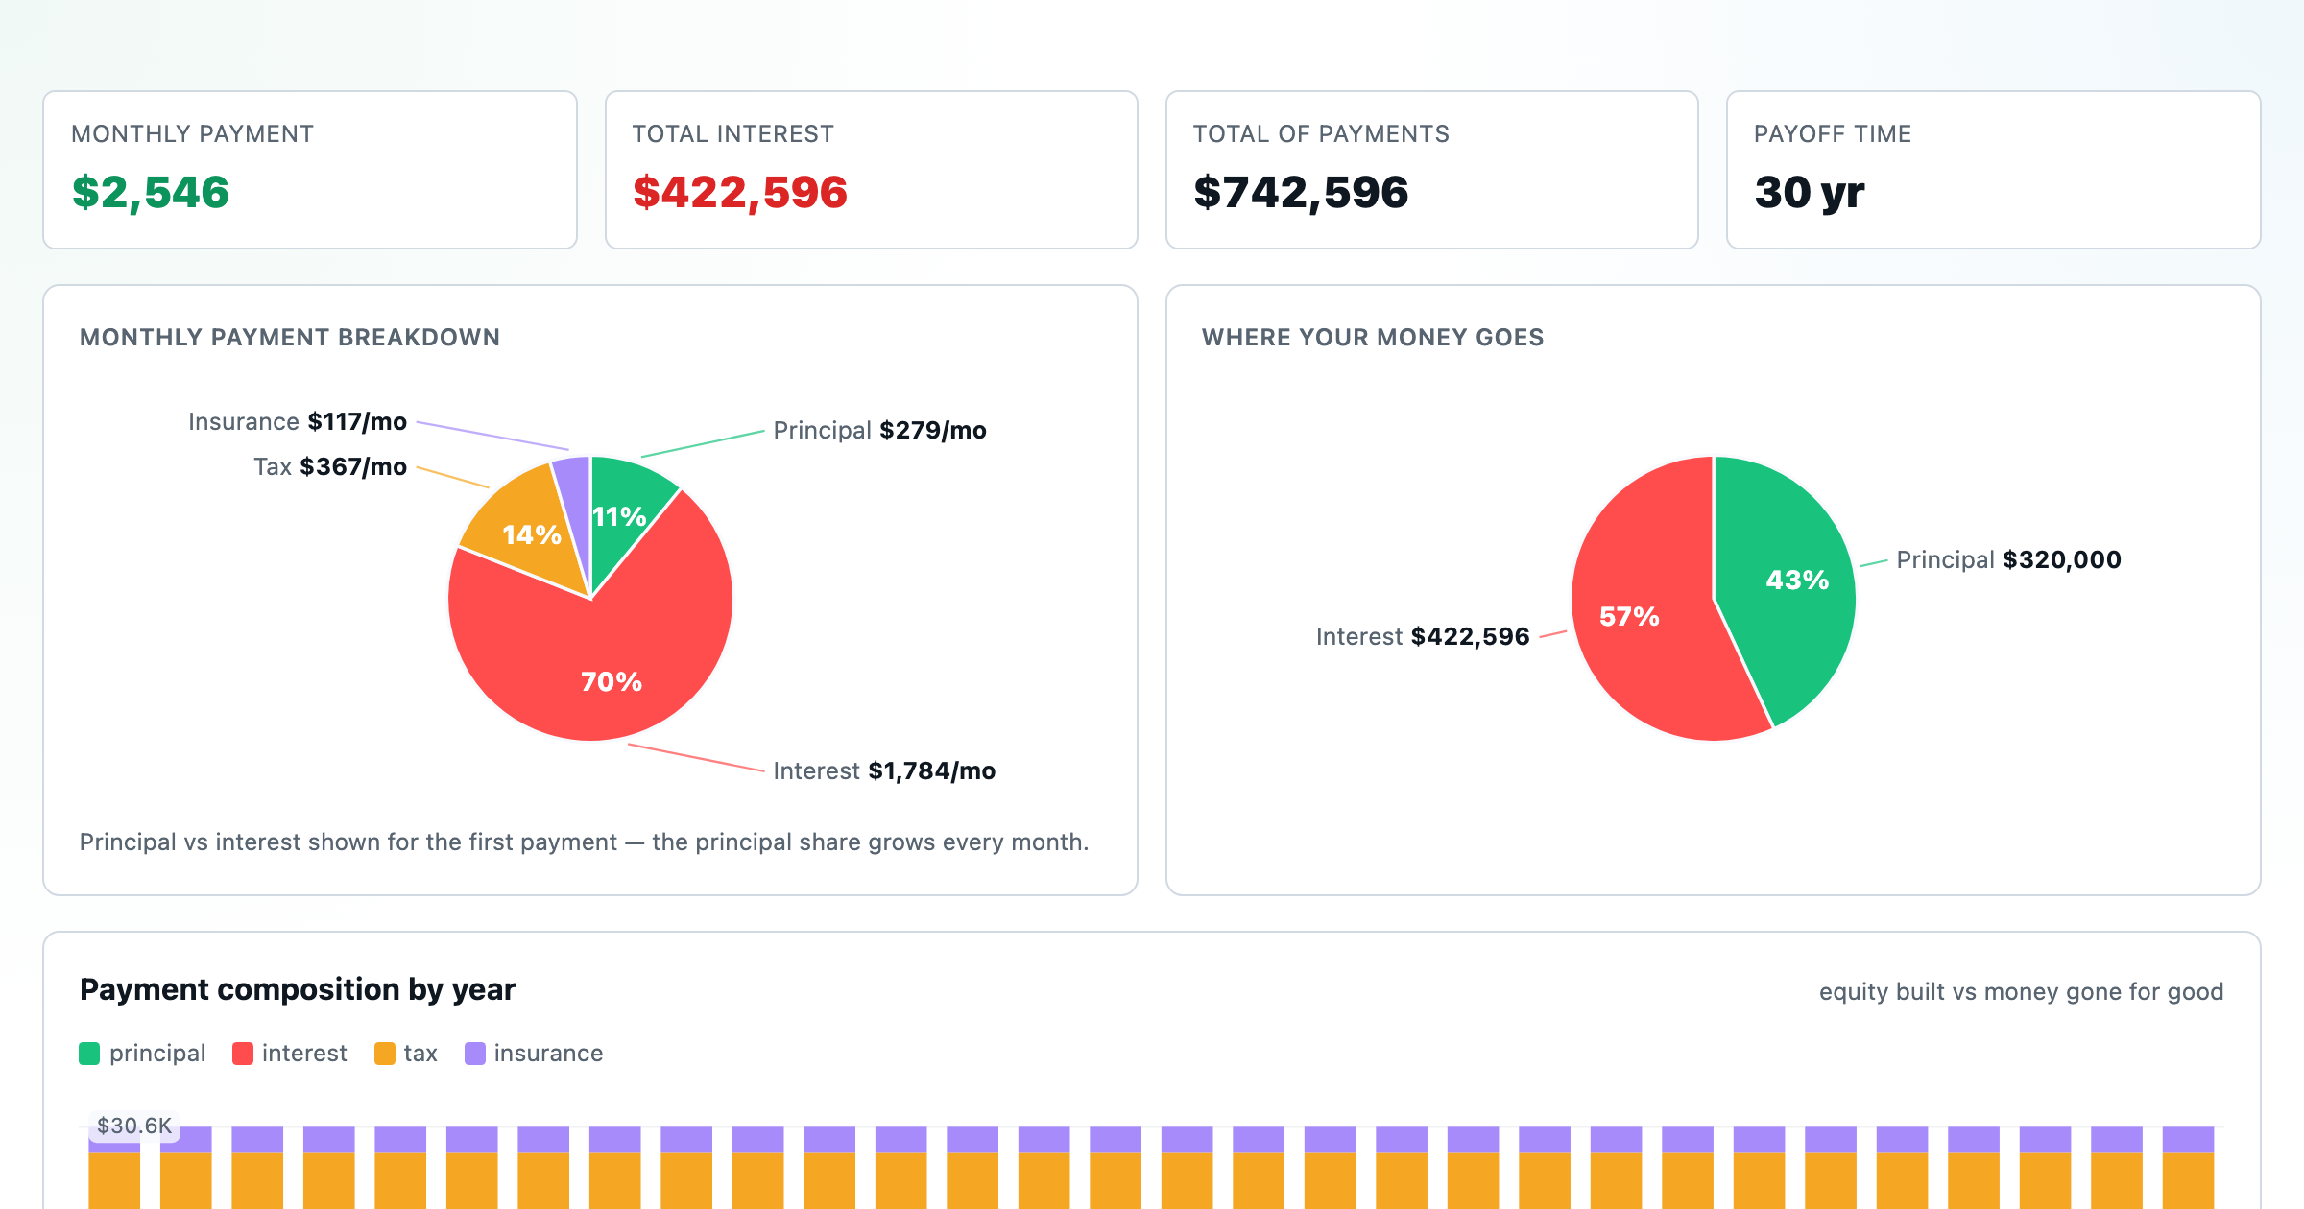2304x1209 pixels.
Task: Click the Tax $367/mo label
Action: pos(330,467)
